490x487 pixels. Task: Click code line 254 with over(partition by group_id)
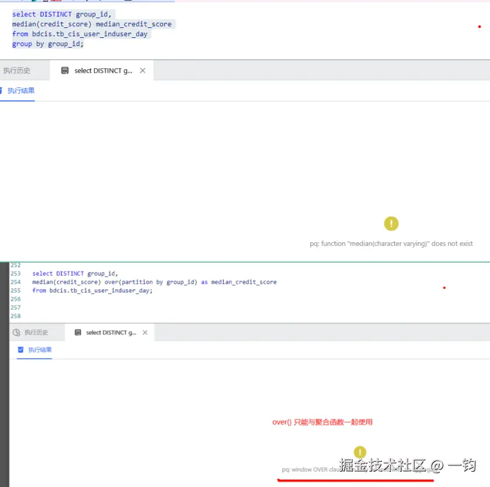pyautogui.click(x=154, y=282)
